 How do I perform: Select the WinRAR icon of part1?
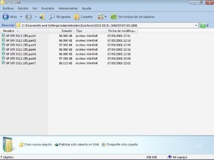click(x=3, y=36)
